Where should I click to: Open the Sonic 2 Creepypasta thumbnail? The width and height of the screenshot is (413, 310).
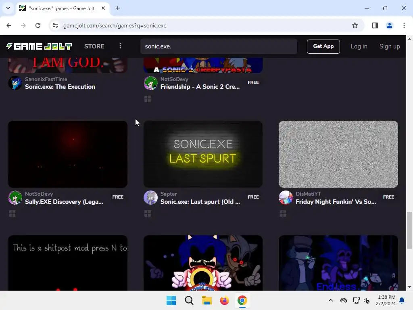(203, 65)
